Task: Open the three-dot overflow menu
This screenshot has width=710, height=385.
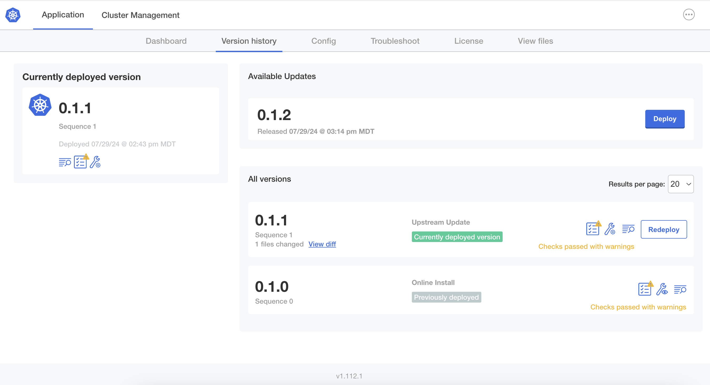Action: click(689, 15)
